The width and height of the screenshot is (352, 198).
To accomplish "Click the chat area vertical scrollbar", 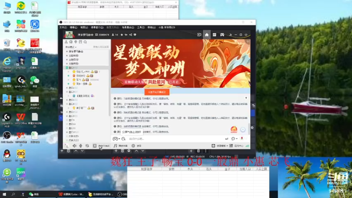I will [249, 129].
